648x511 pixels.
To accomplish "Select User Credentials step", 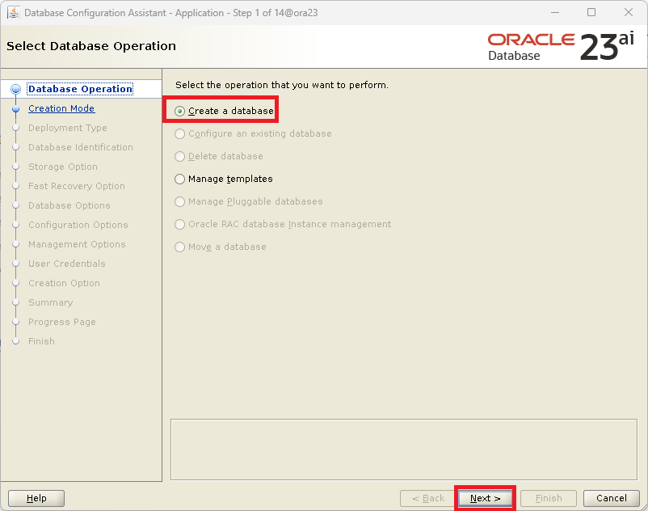I will click(67, 264).
